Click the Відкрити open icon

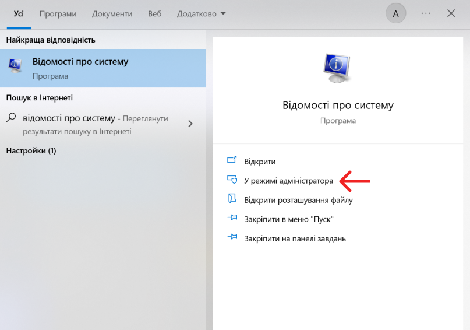pos(232,162)
